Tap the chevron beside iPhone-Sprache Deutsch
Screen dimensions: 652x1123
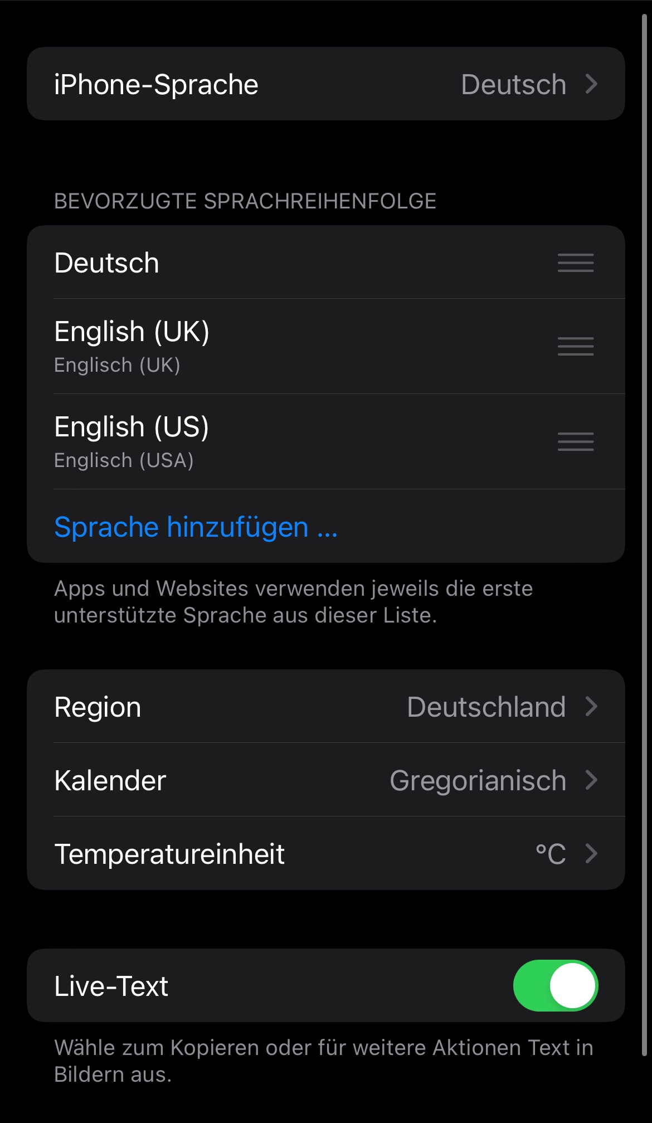[x=591, y=84]
